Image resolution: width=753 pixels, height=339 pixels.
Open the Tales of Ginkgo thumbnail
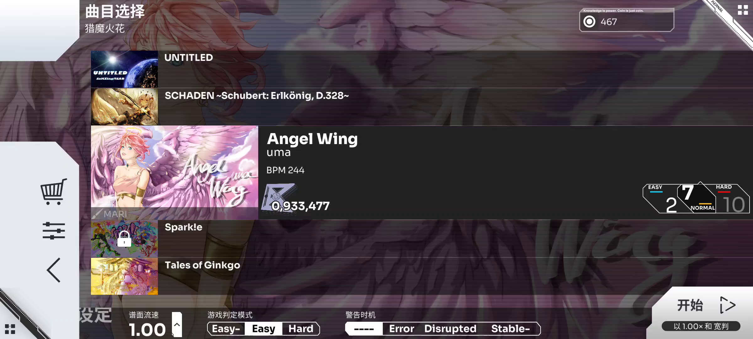(124, 276)
